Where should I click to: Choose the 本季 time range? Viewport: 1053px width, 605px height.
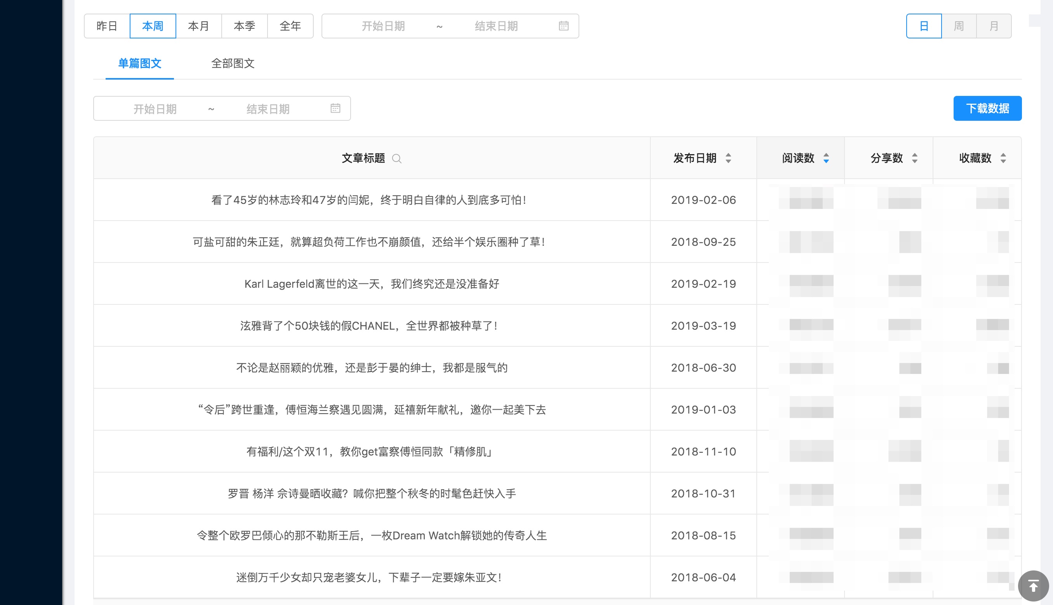(244, 26)
